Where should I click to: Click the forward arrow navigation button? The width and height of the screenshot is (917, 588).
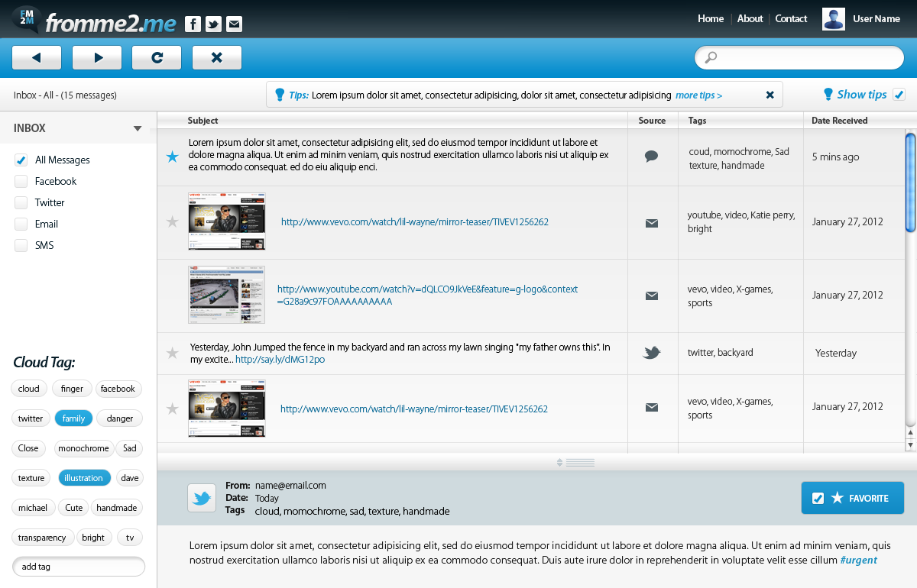coord(97,57)
